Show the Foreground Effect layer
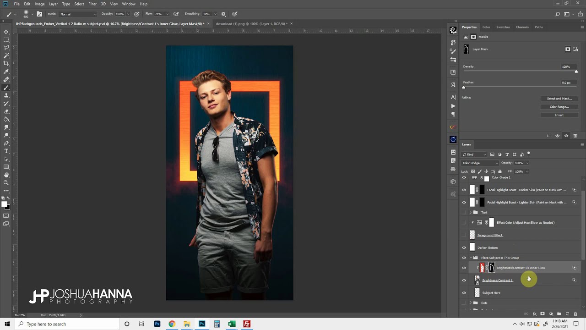 464,235
